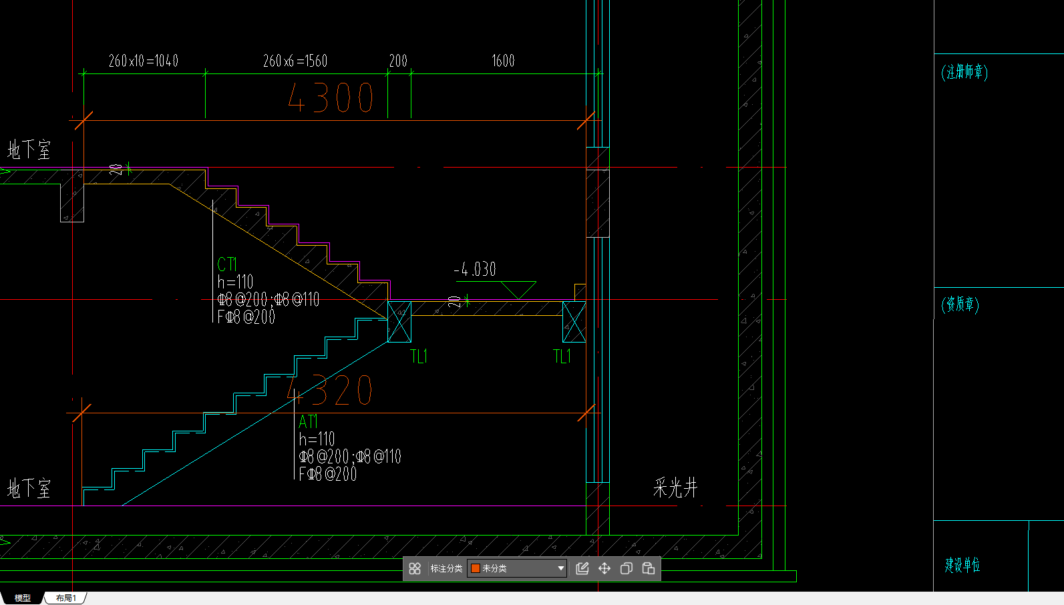Click the category grid icon in annotation toolbar

pyautogui.click(x=415, y=568)
